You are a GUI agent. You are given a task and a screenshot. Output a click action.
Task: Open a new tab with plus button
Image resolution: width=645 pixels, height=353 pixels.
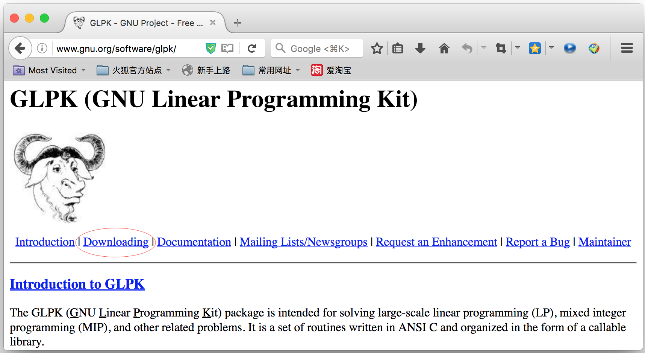tap(237, 23)
